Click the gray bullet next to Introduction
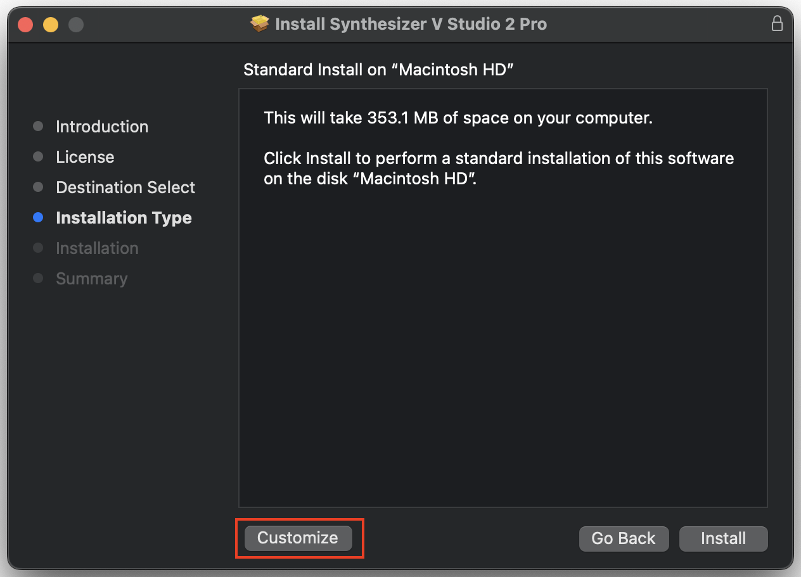801x577 pixels. (x=38, y=126)
